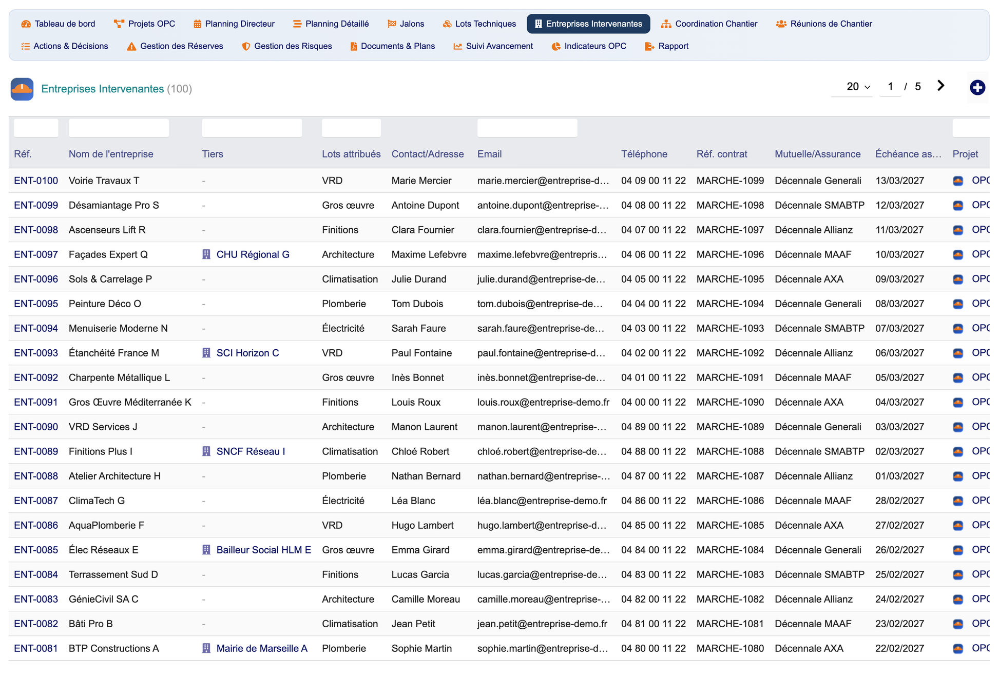Click building icon beside CHU Régional G

206,254
